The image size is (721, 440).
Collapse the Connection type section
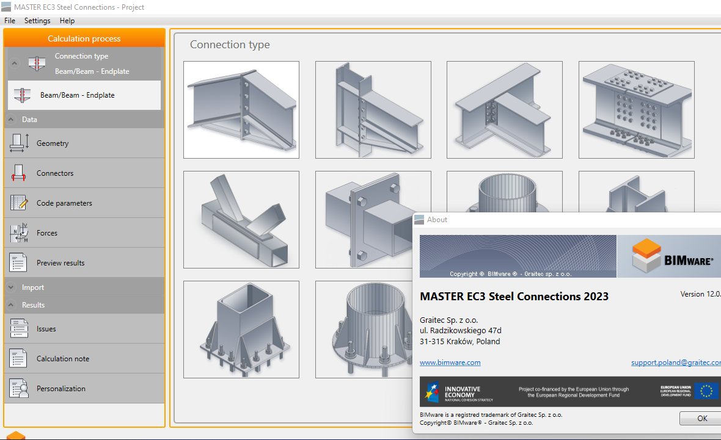13,63
